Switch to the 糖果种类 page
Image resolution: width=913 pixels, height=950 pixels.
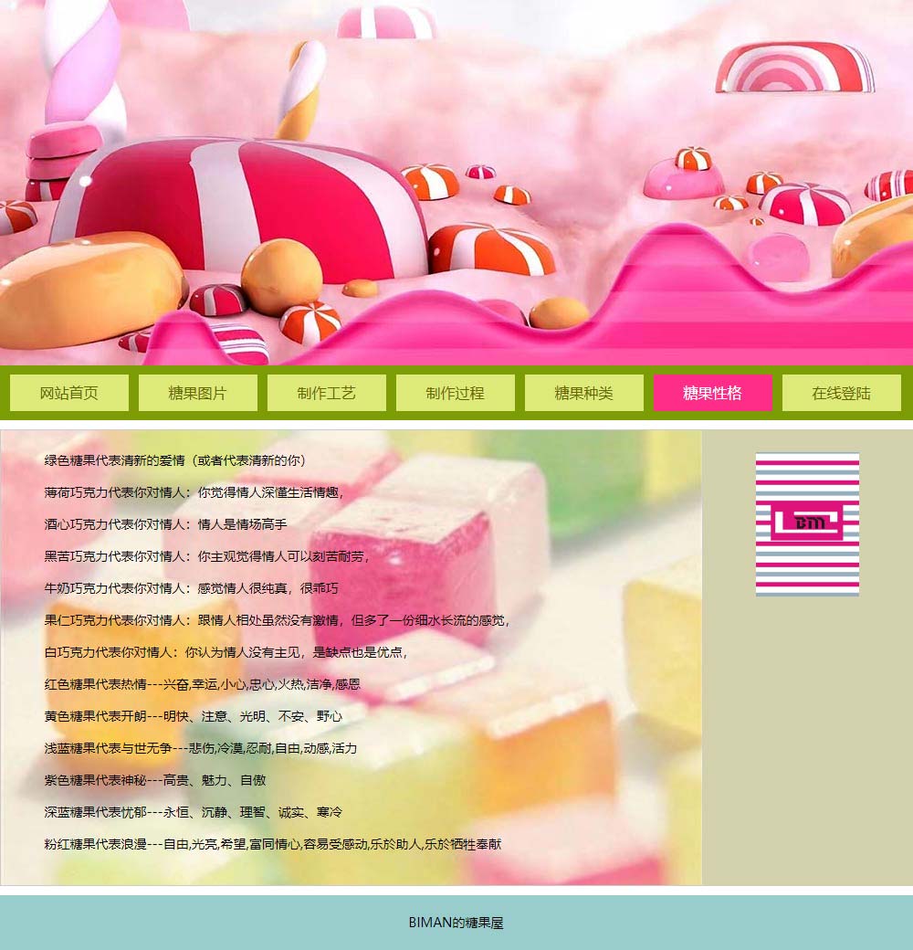click(x=583, y=393)
